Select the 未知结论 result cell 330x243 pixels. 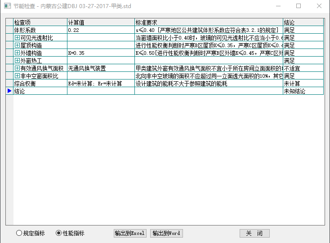pos(303,91)
